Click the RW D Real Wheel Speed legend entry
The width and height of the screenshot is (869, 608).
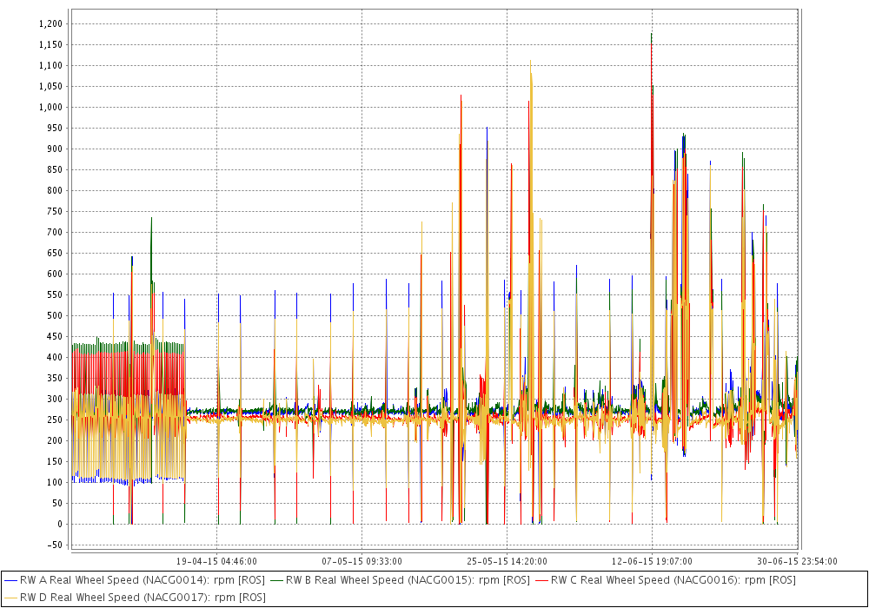135,598
